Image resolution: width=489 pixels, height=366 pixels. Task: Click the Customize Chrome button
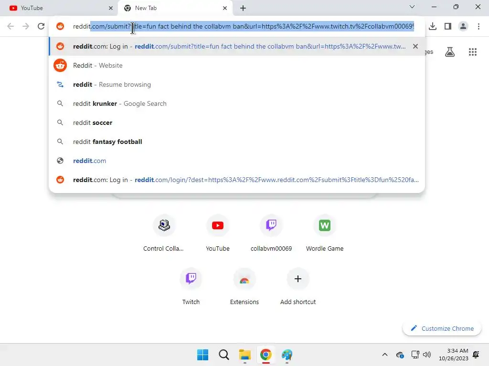(x=442, y=328)
